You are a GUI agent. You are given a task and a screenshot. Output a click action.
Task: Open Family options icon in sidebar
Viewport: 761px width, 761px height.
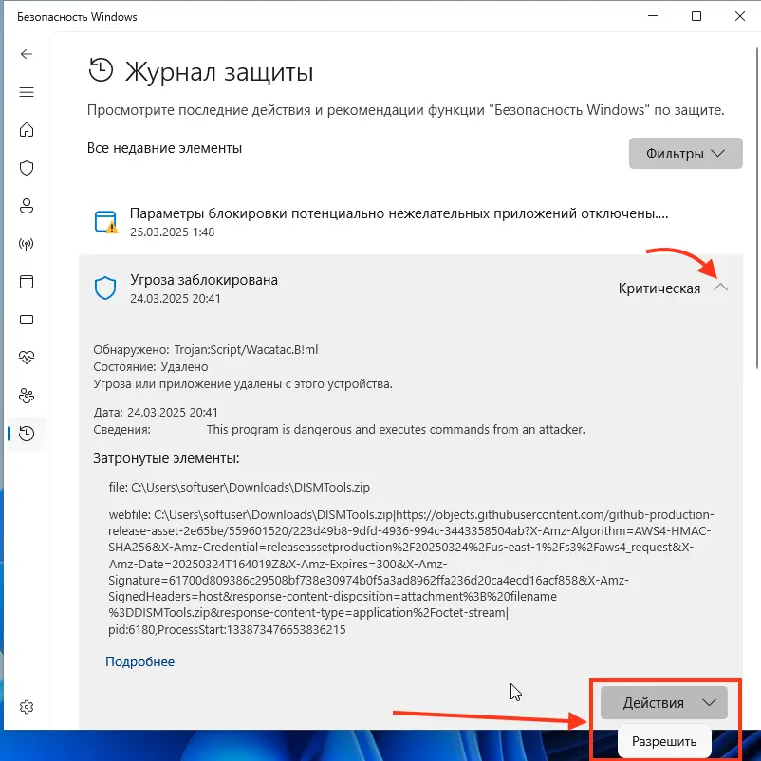(x=27, y=396)
